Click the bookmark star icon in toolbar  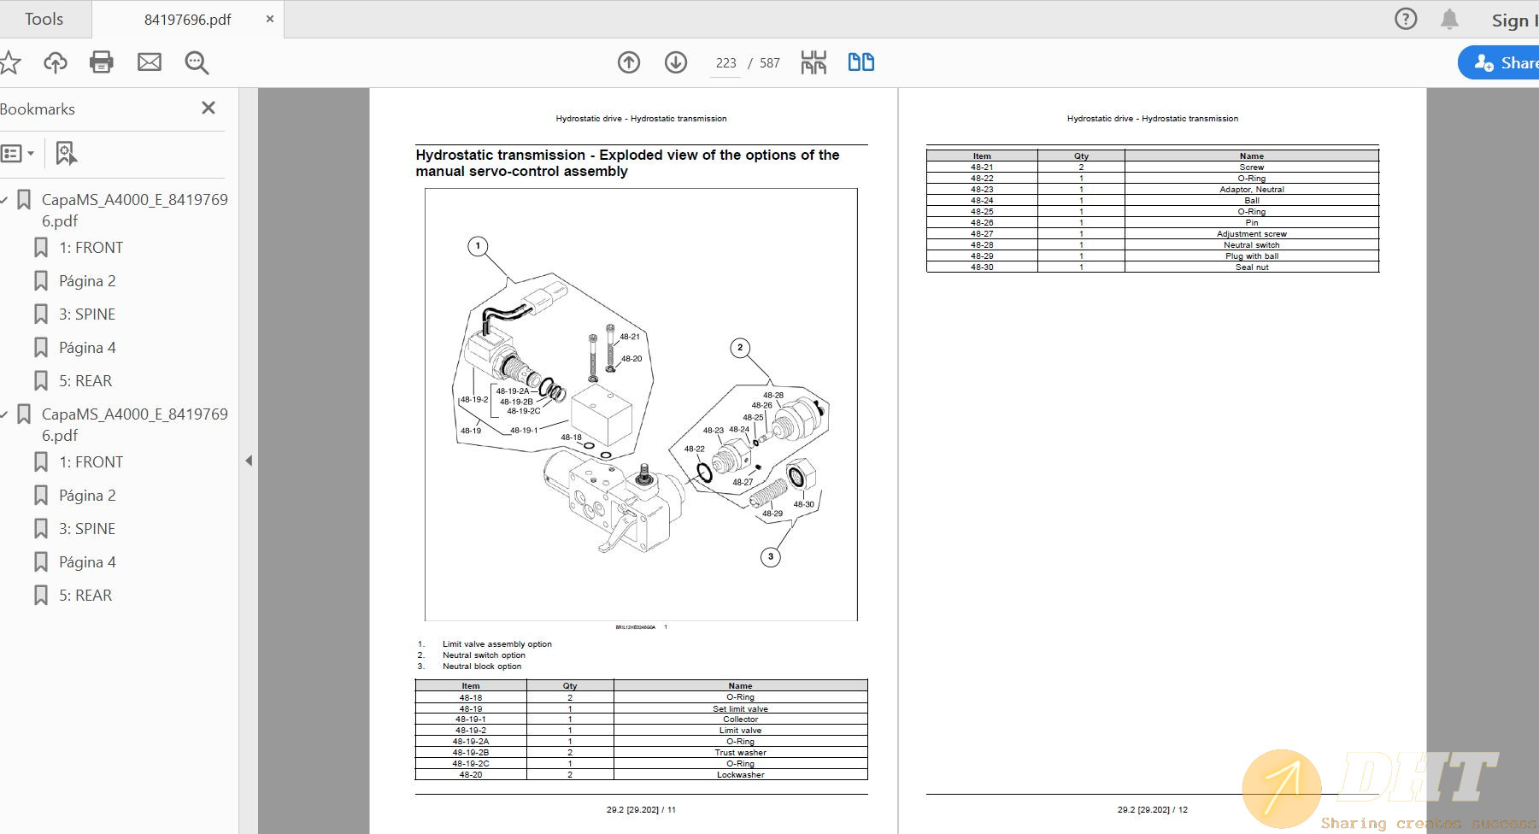pyautogui.click(x=10, y=62)
